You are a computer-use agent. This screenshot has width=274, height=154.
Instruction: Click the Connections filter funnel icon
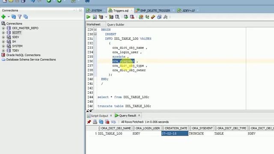pyautogui.click(x=20, y=17)
